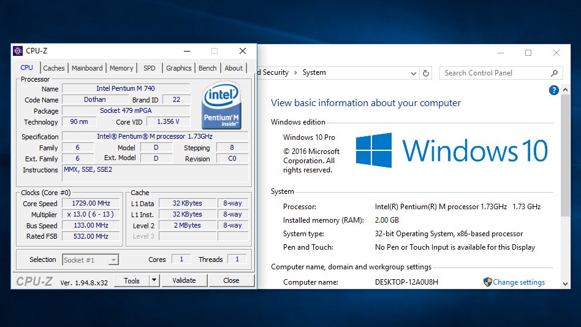Click the CPU-Z version 'Ver. 1.94.8.x32' text
Image resolution: width=581 pixels, height=327 pixels.
tap(84, 283)
